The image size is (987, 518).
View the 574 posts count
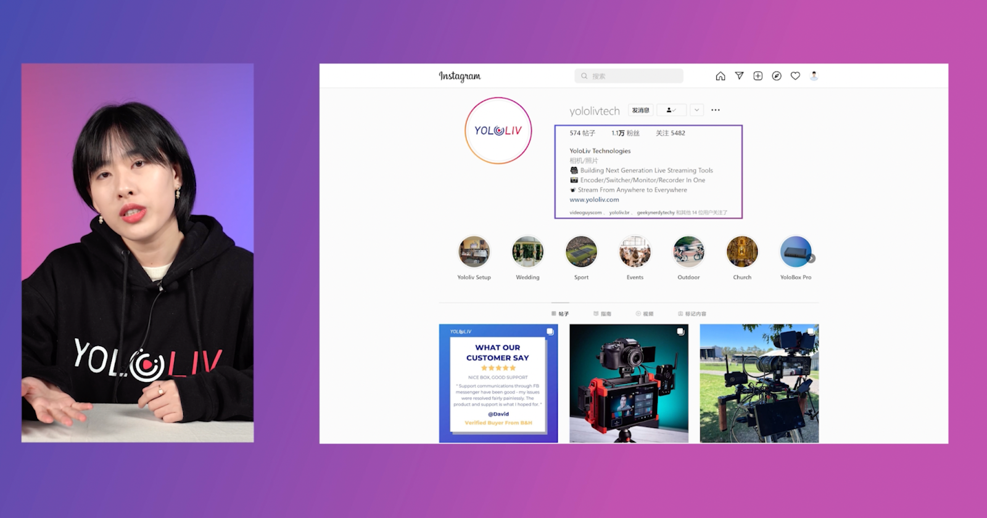tap(582, 133)
